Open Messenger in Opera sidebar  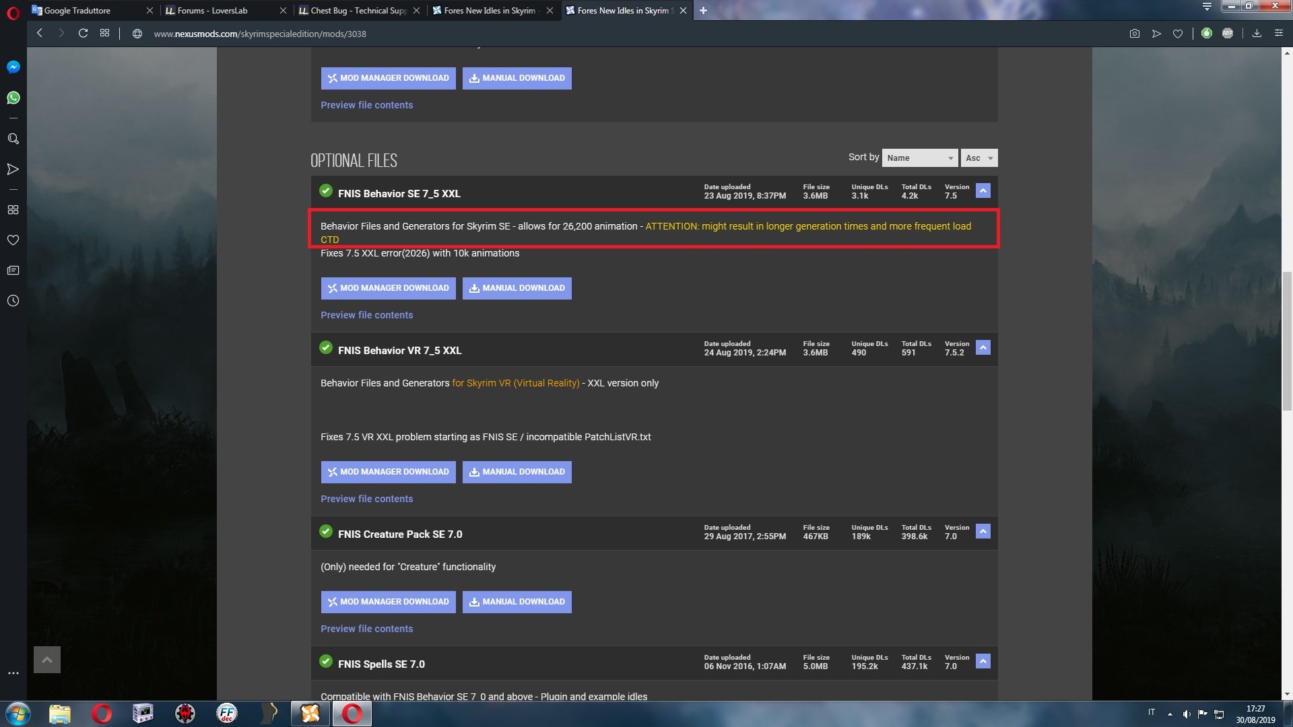pyautogui.click(x=13, y=67)
